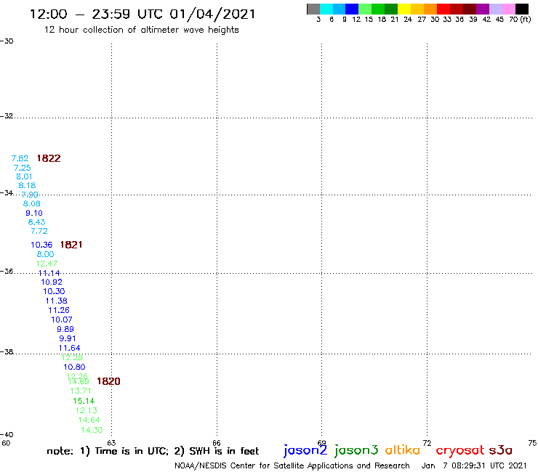538x472 pixels.
Task: Click the latitude axis label '-30'
Action: tap(7, 41)
